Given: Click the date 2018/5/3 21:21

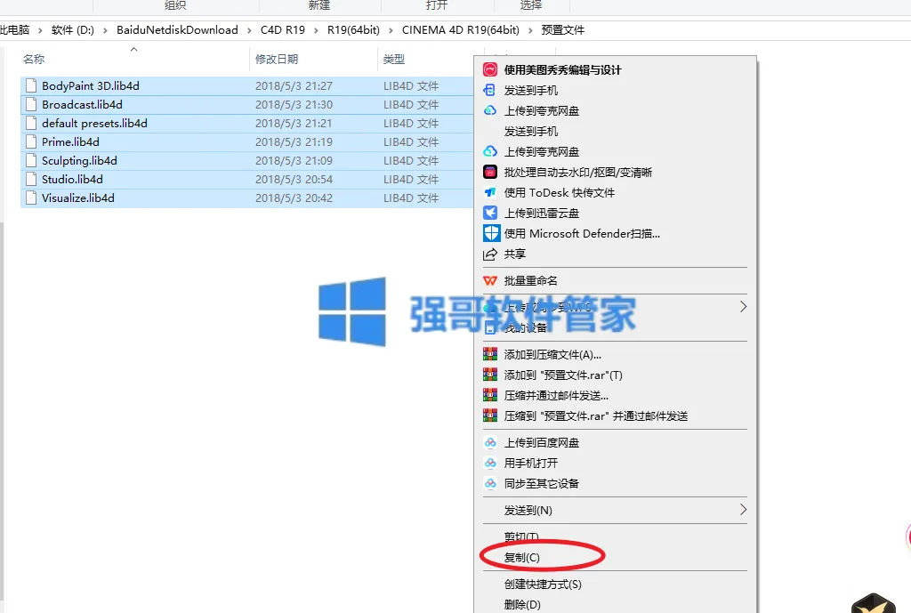Looking at the screenshot, I should pyautogui.click(x=294, y=123).
